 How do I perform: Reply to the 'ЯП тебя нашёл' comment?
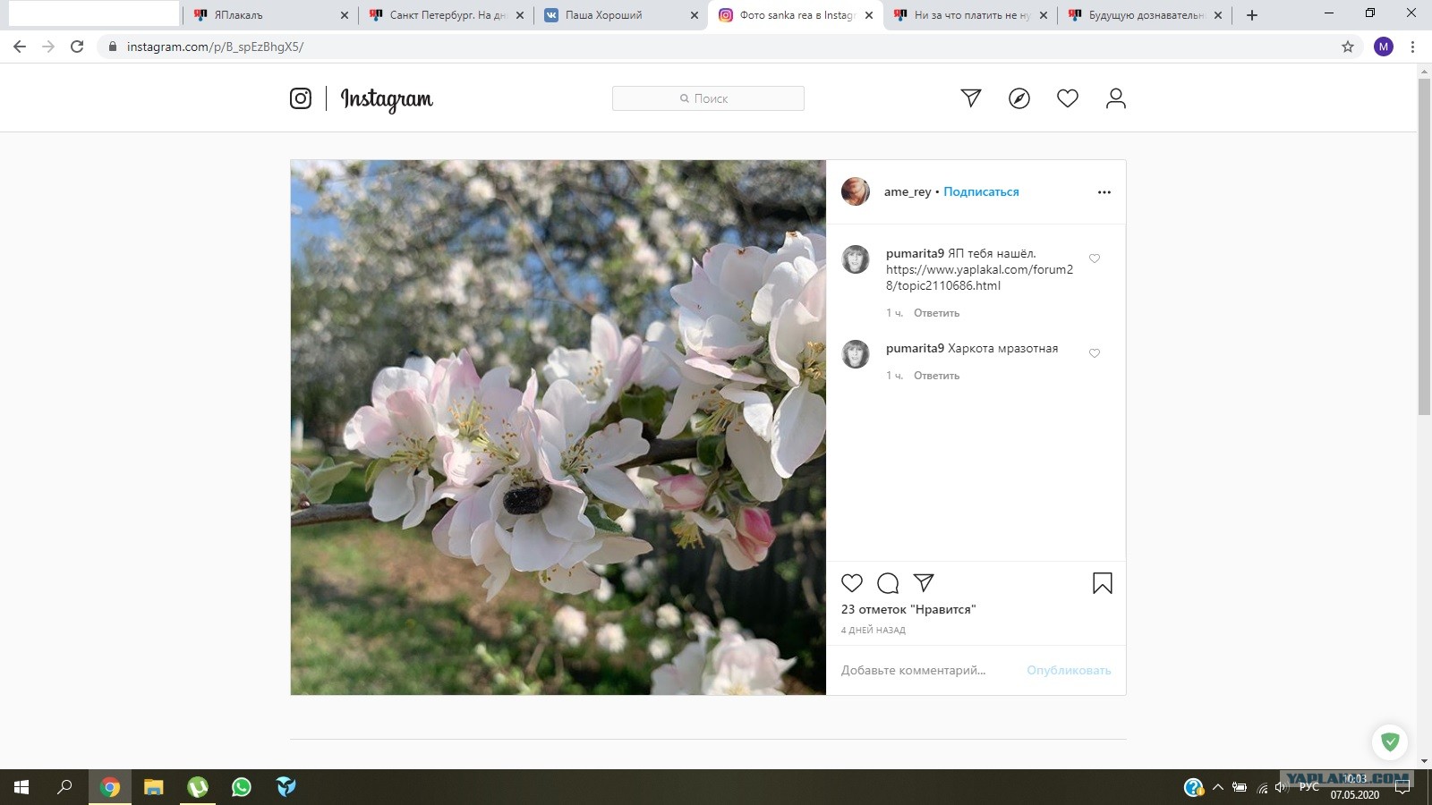click(936, 313)
